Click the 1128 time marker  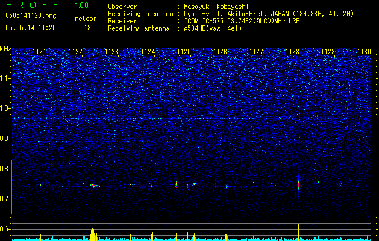pos(292,52)
